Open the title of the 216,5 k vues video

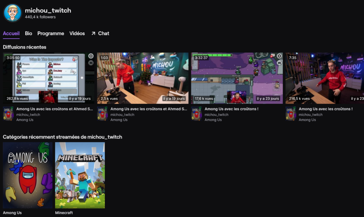point(326,109)
